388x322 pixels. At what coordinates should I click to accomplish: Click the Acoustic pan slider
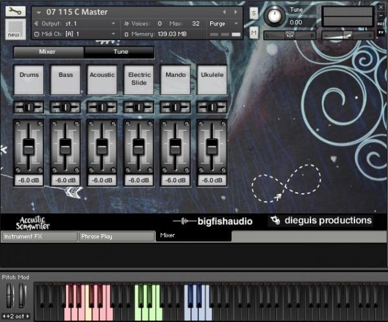pos(102,107)
